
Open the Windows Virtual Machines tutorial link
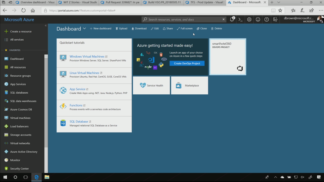[87, 56]
